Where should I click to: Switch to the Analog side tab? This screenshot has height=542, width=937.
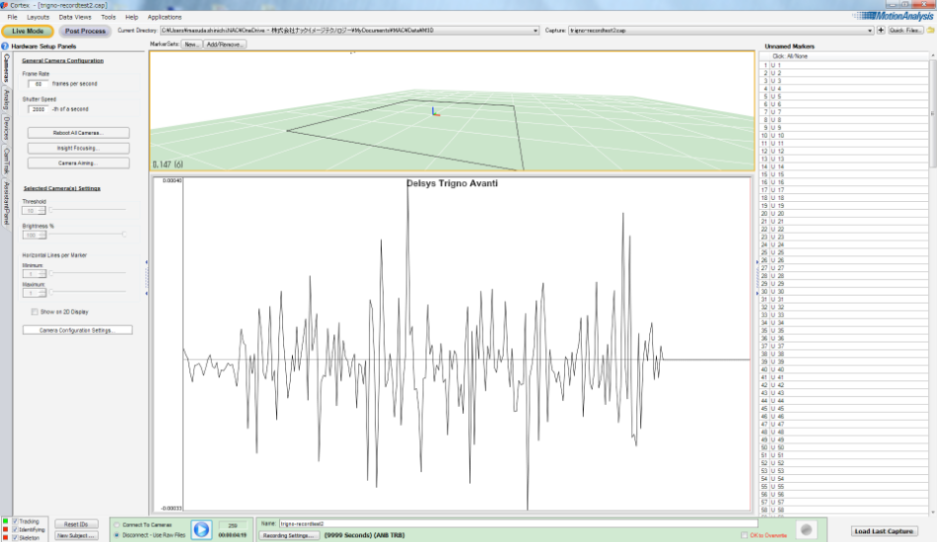[x=7, y=100]
